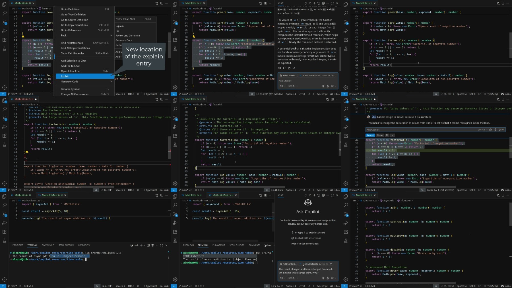Select Find All References in the context menu
This screenshot has height=288, width=512.
click(85, 43)
